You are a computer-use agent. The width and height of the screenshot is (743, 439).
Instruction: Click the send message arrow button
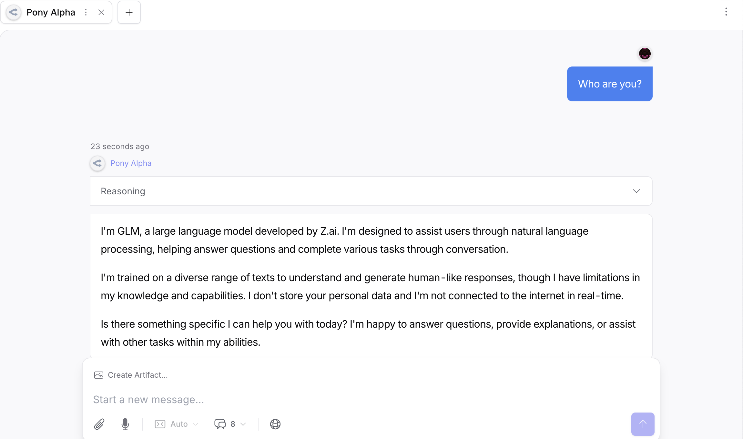tap(643, 424)
